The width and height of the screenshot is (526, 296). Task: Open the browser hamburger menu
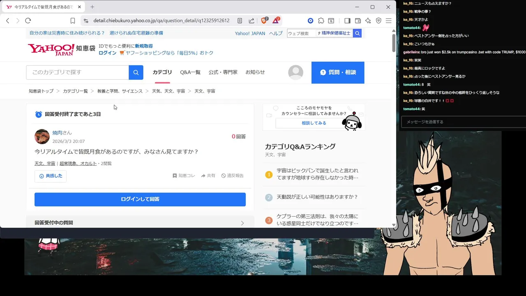[388, 21]
